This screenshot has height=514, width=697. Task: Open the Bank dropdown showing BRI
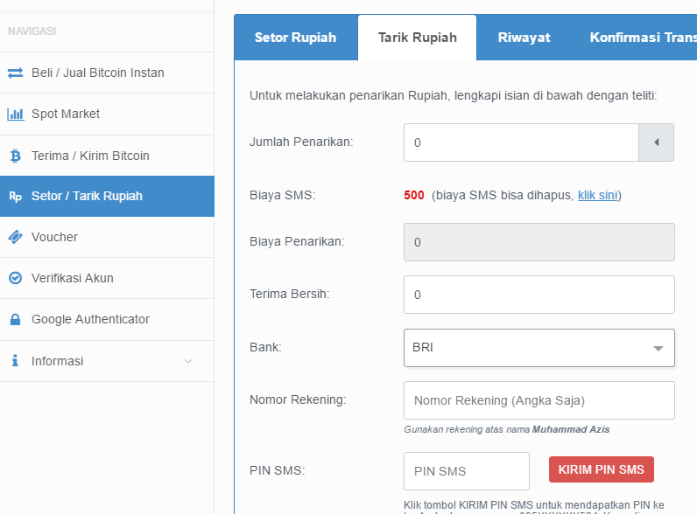click(x=539, y=348)
